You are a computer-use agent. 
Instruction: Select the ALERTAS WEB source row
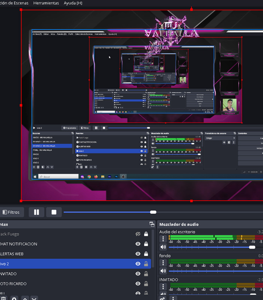(x=76, y=254)
